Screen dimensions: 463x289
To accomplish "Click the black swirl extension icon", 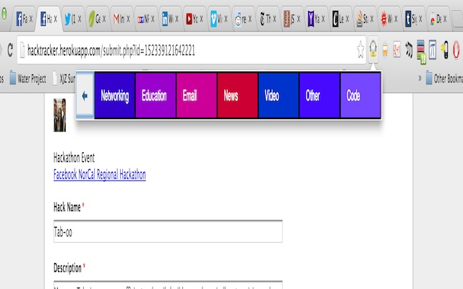I will point(409,50).
